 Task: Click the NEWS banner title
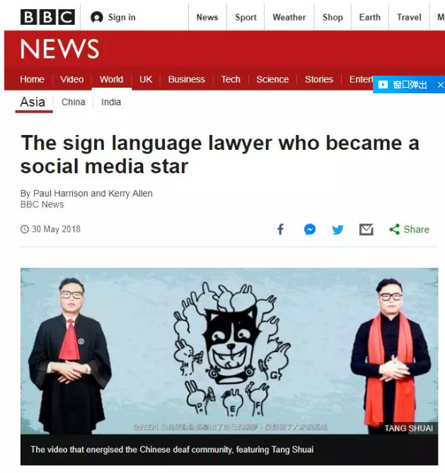pos(59,49)
